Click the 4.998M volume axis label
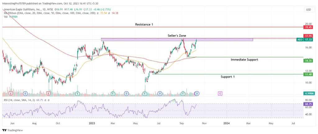Viewport: 318px width, 134px height. click(x=309, y=93)
